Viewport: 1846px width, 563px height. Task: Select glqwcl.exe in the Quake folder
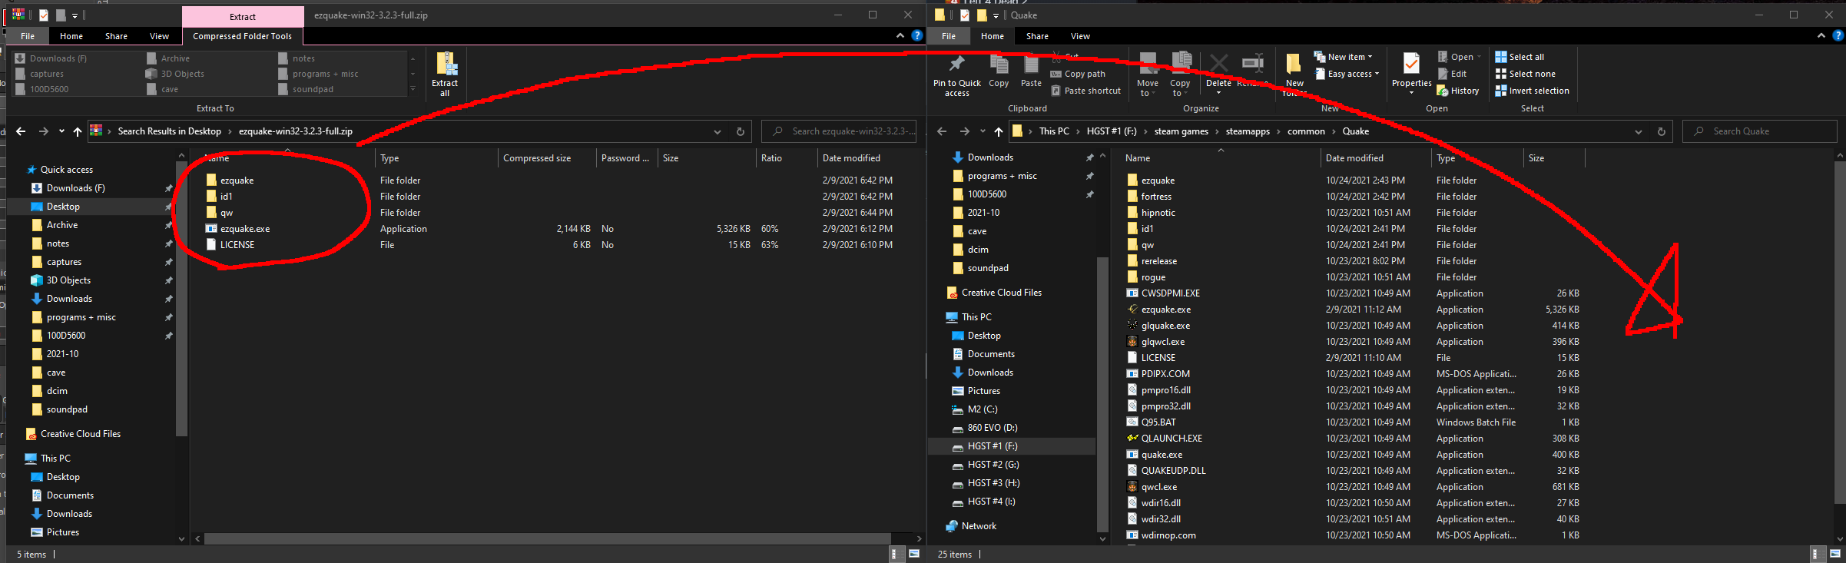click(1162, 342)
